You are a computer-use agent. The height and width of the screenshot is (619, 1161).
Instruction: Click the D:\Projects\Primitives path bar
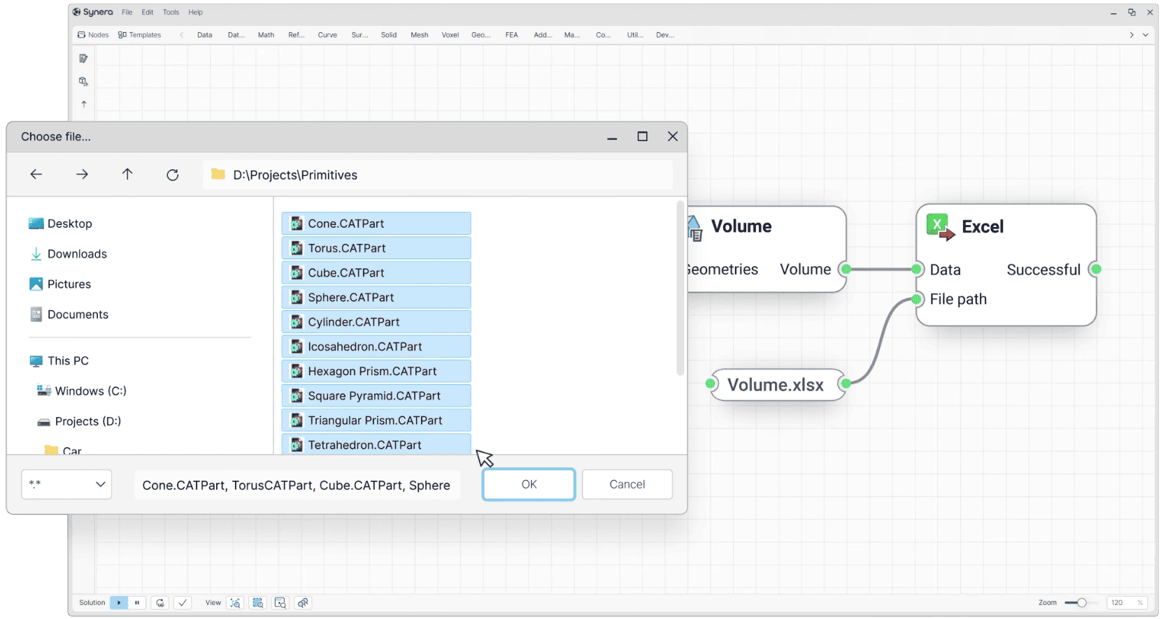click(438, 175)
